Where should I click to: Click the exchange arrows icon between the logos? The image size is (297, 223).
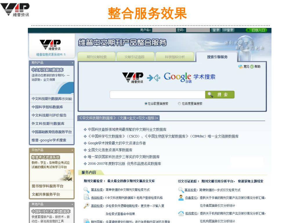pyautogui.click(x=153, y=78)
